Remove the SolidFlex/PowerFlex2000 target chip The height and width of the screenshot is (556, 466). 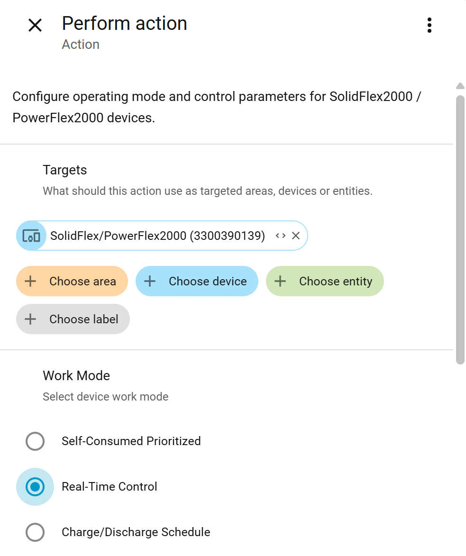(296, 236)
